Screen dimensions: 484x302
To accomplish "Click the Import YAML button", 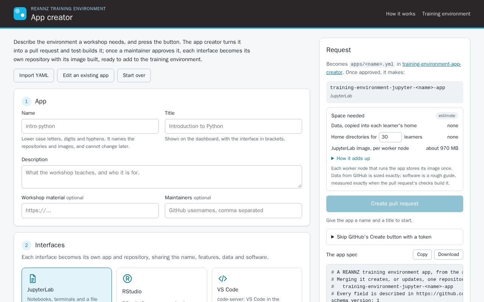I will click(34, 75).
